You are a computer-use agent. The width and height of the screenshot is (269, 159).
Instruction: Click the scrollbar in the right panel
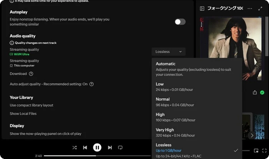(x=267, y=36)
